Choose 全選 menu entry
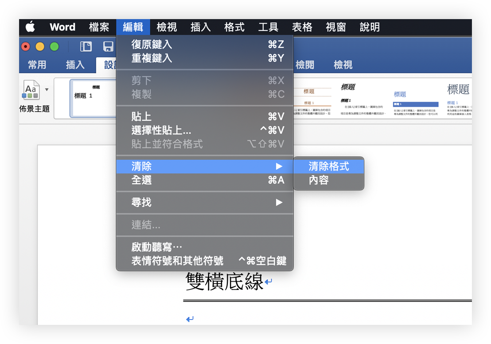The height and width of the screenshot is (344, 491). pyautogui.click(x=205, y=180)
